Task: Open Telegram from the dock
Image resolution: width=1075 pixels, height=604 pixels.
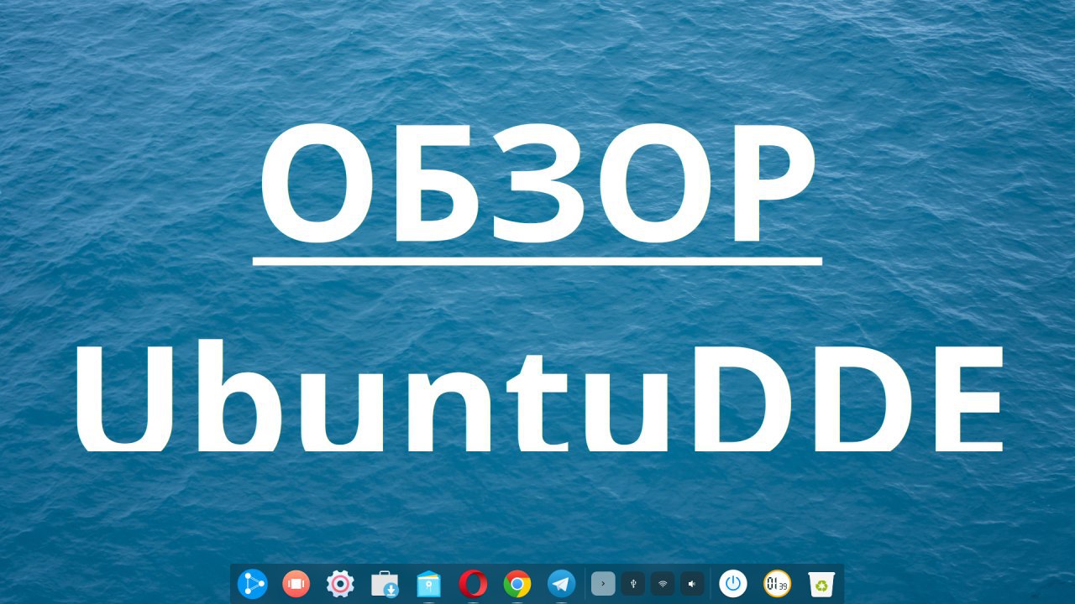Action: pos(561,583)
